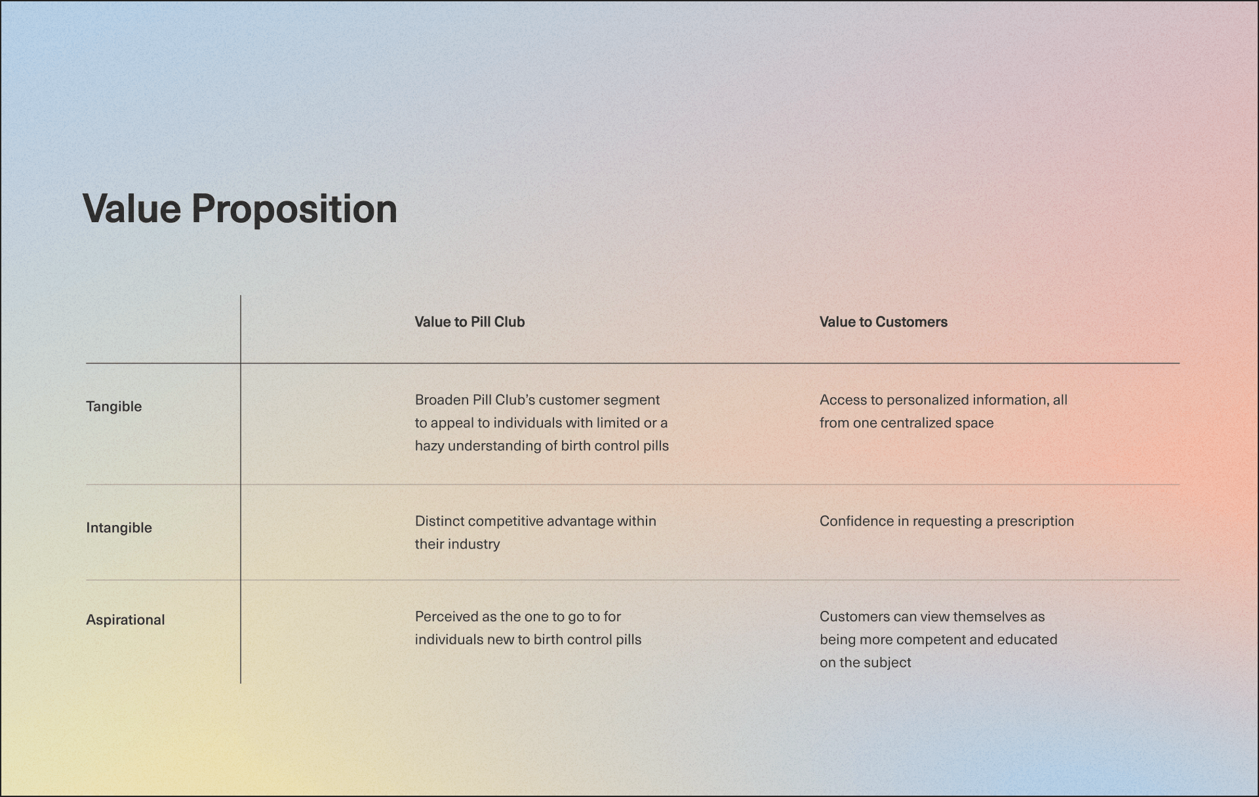Click the line "individuals new to birth control pills"
Viewport: 1259px width, 797px height.
point(528,639)
